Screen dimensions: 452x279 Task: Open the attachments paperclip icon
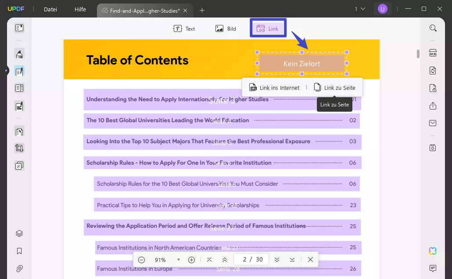[x=19, y=268]
